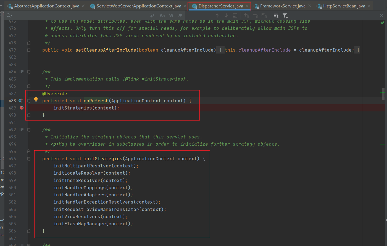Image resolution: width=387 pixels, height=246 pixels.
Task: Close the ServletWebServerApplicationContext.java tab
Action: tap(185, 6)
